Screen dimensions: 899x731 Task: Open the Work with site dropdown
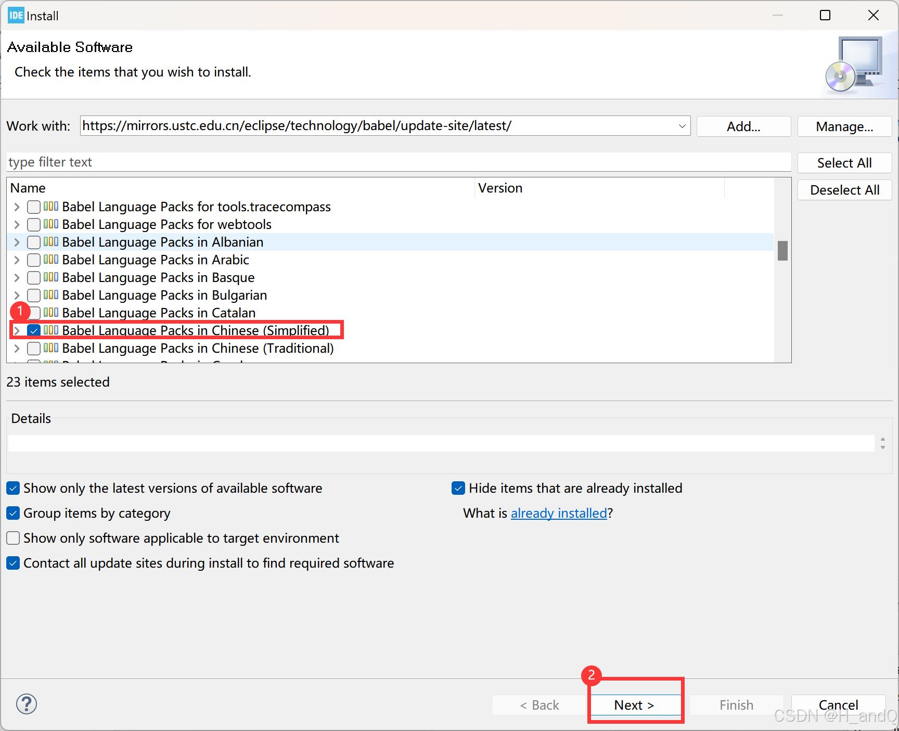pos(682,126)
